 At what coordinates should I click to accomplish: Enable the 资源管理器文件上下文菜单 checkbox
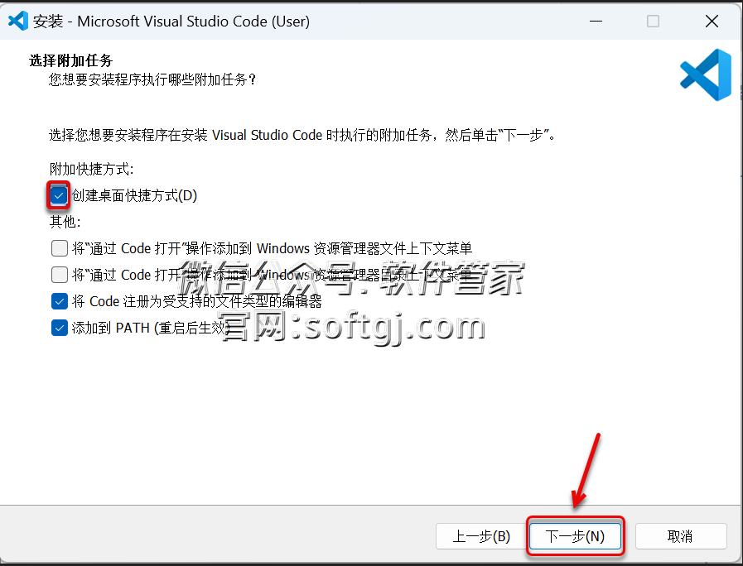click(x=60, y=248)
